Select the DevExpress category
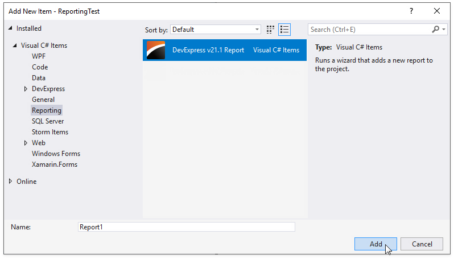Viewport: 454px width, 259px height. [48, 89]
